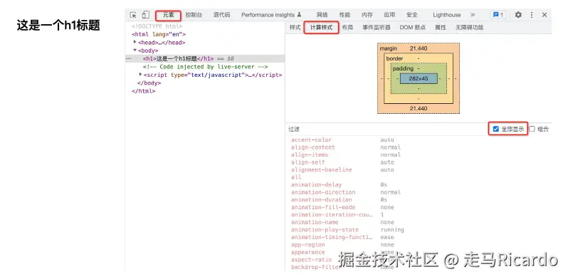Click the 282×45 content box
This screenshot has height=279, width=568.
pos(419,78)
